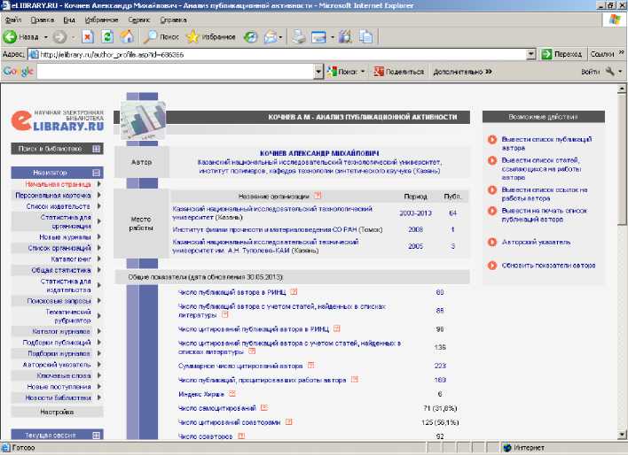Collapse the Навигатор panel toggle
Viewport: 628px width, 455px height.
(96, 172)
